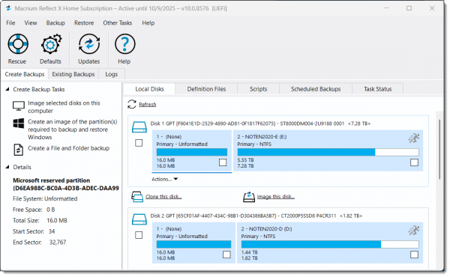The height and width of the screenshot is (277, 450).
Task: Open the Actions dropdown under Disk 1
Action: coord(165,180)
